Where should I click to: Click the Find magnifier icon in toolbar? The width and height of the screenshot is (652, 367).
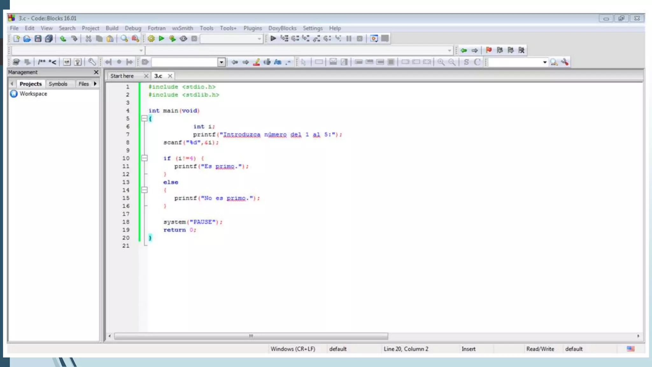(124, 39)
